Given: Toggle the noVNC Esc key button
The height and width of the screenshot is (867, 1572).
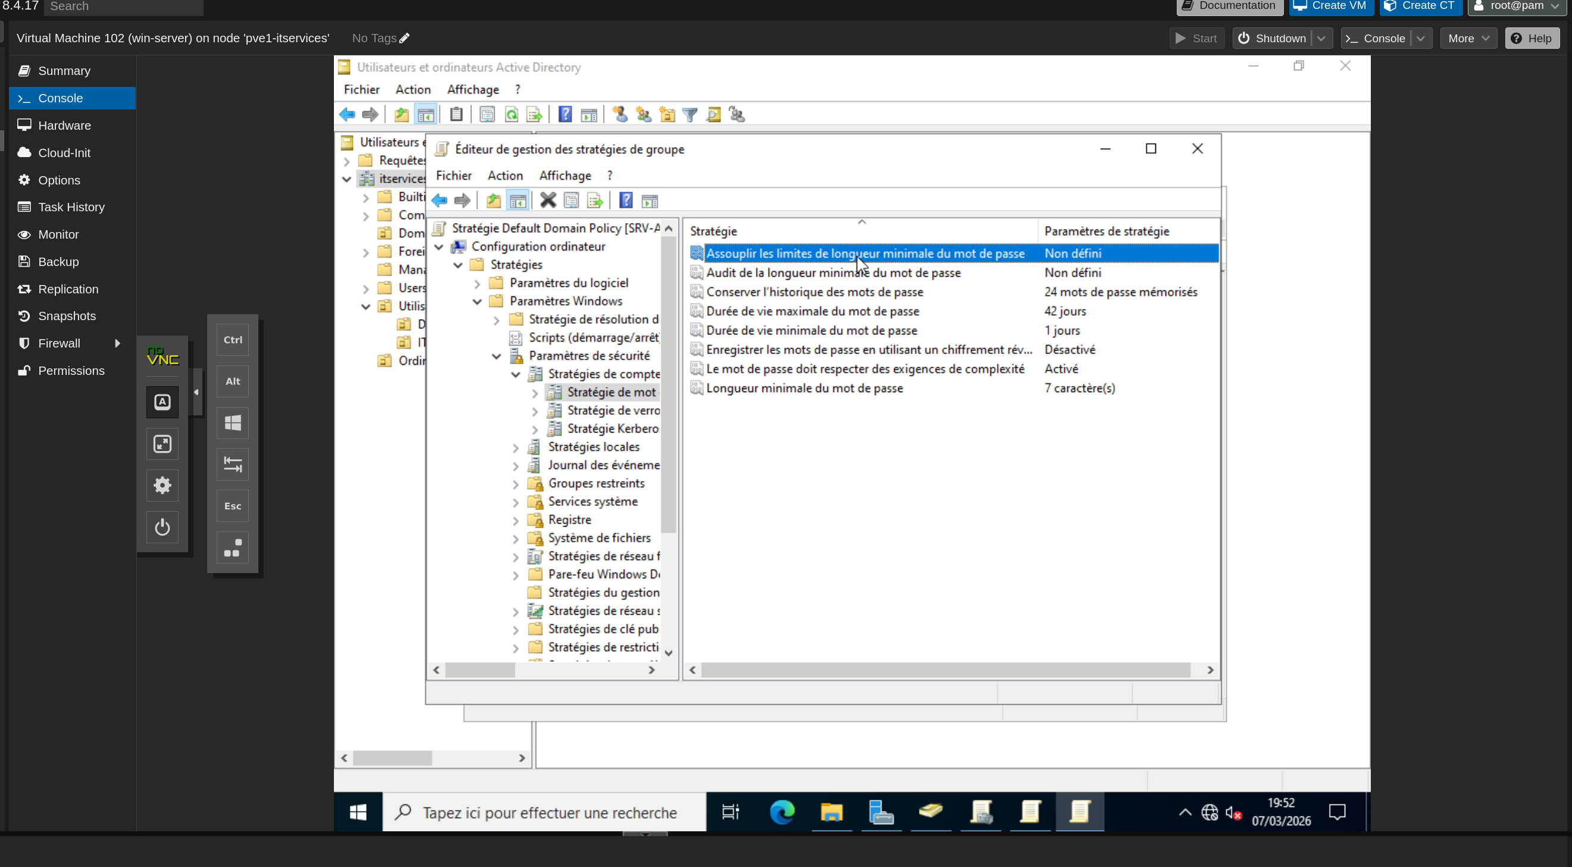Looking at the screenshot, I should coord(233,506).
